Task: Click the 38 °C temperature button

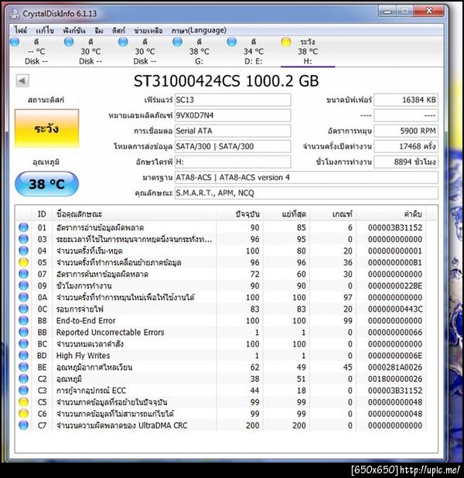Action: (46, 184)
